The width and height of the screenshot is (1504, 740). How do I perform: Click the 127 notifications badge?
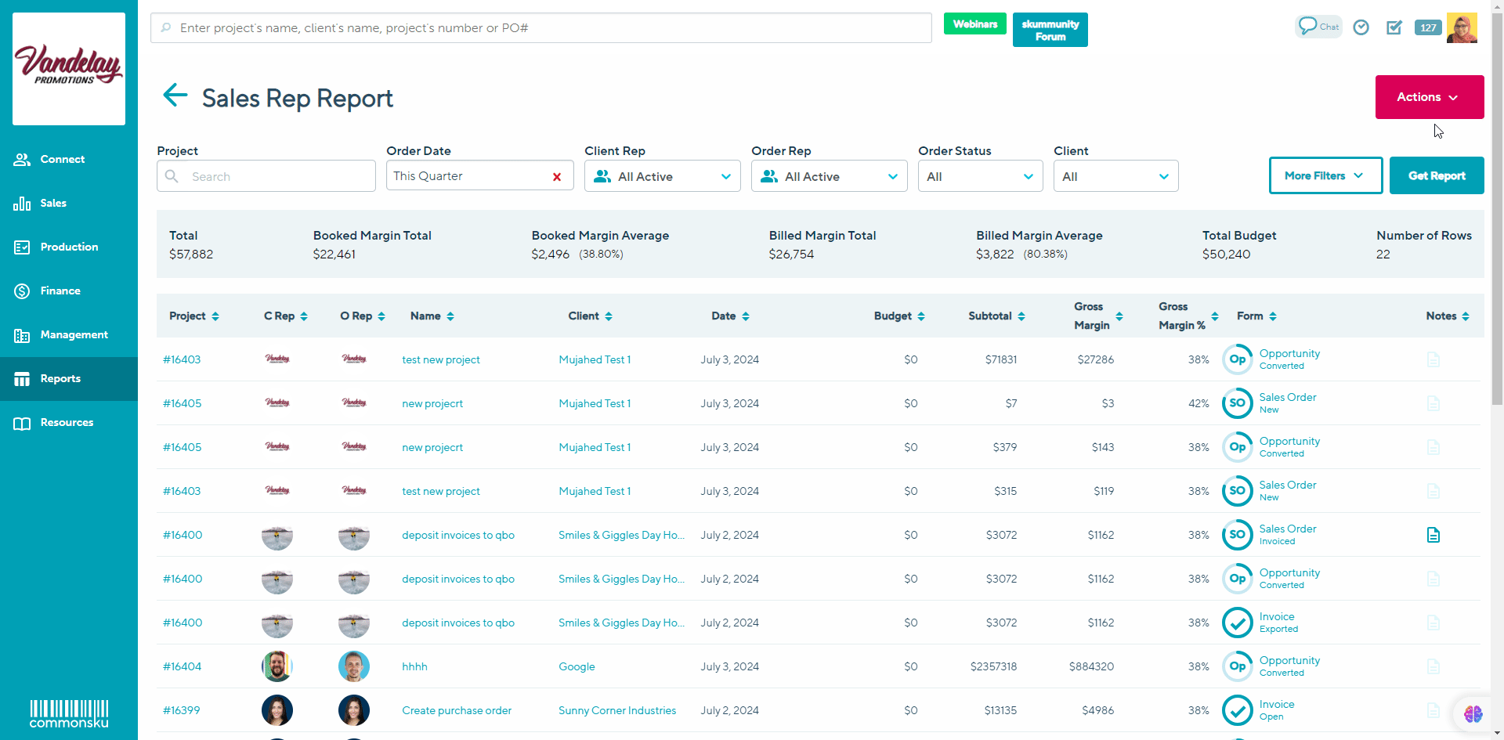tap(1428, 27)
